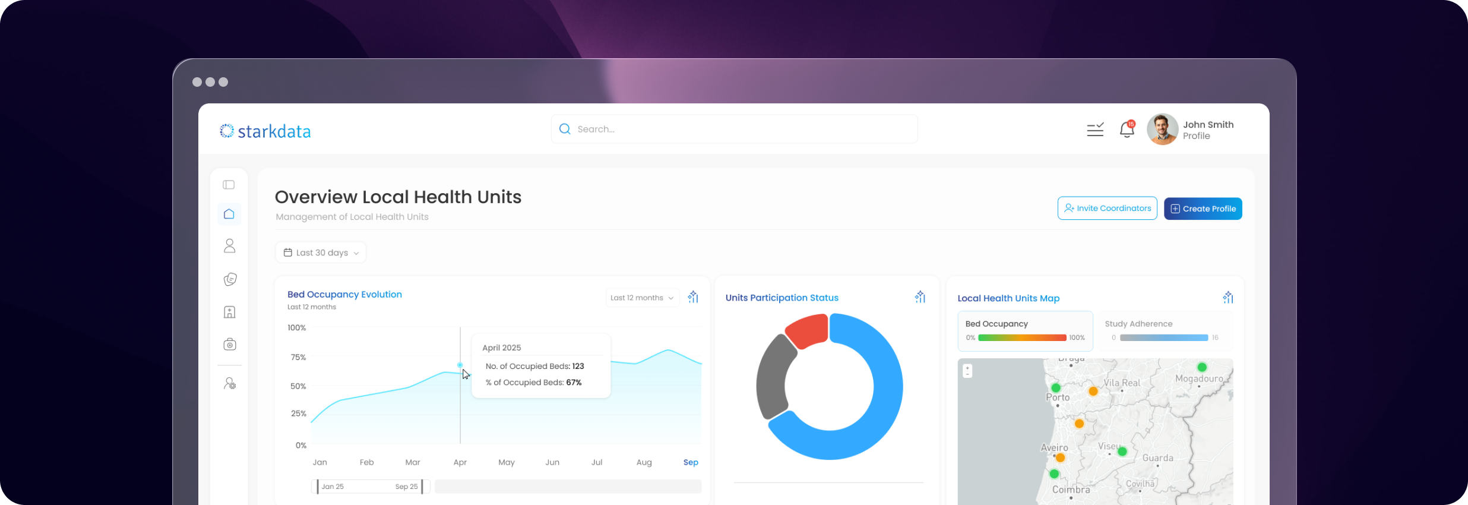Click the Jul label on chart axis
Viewport: 1468px width, 505px height.
[x=597, y=462]
